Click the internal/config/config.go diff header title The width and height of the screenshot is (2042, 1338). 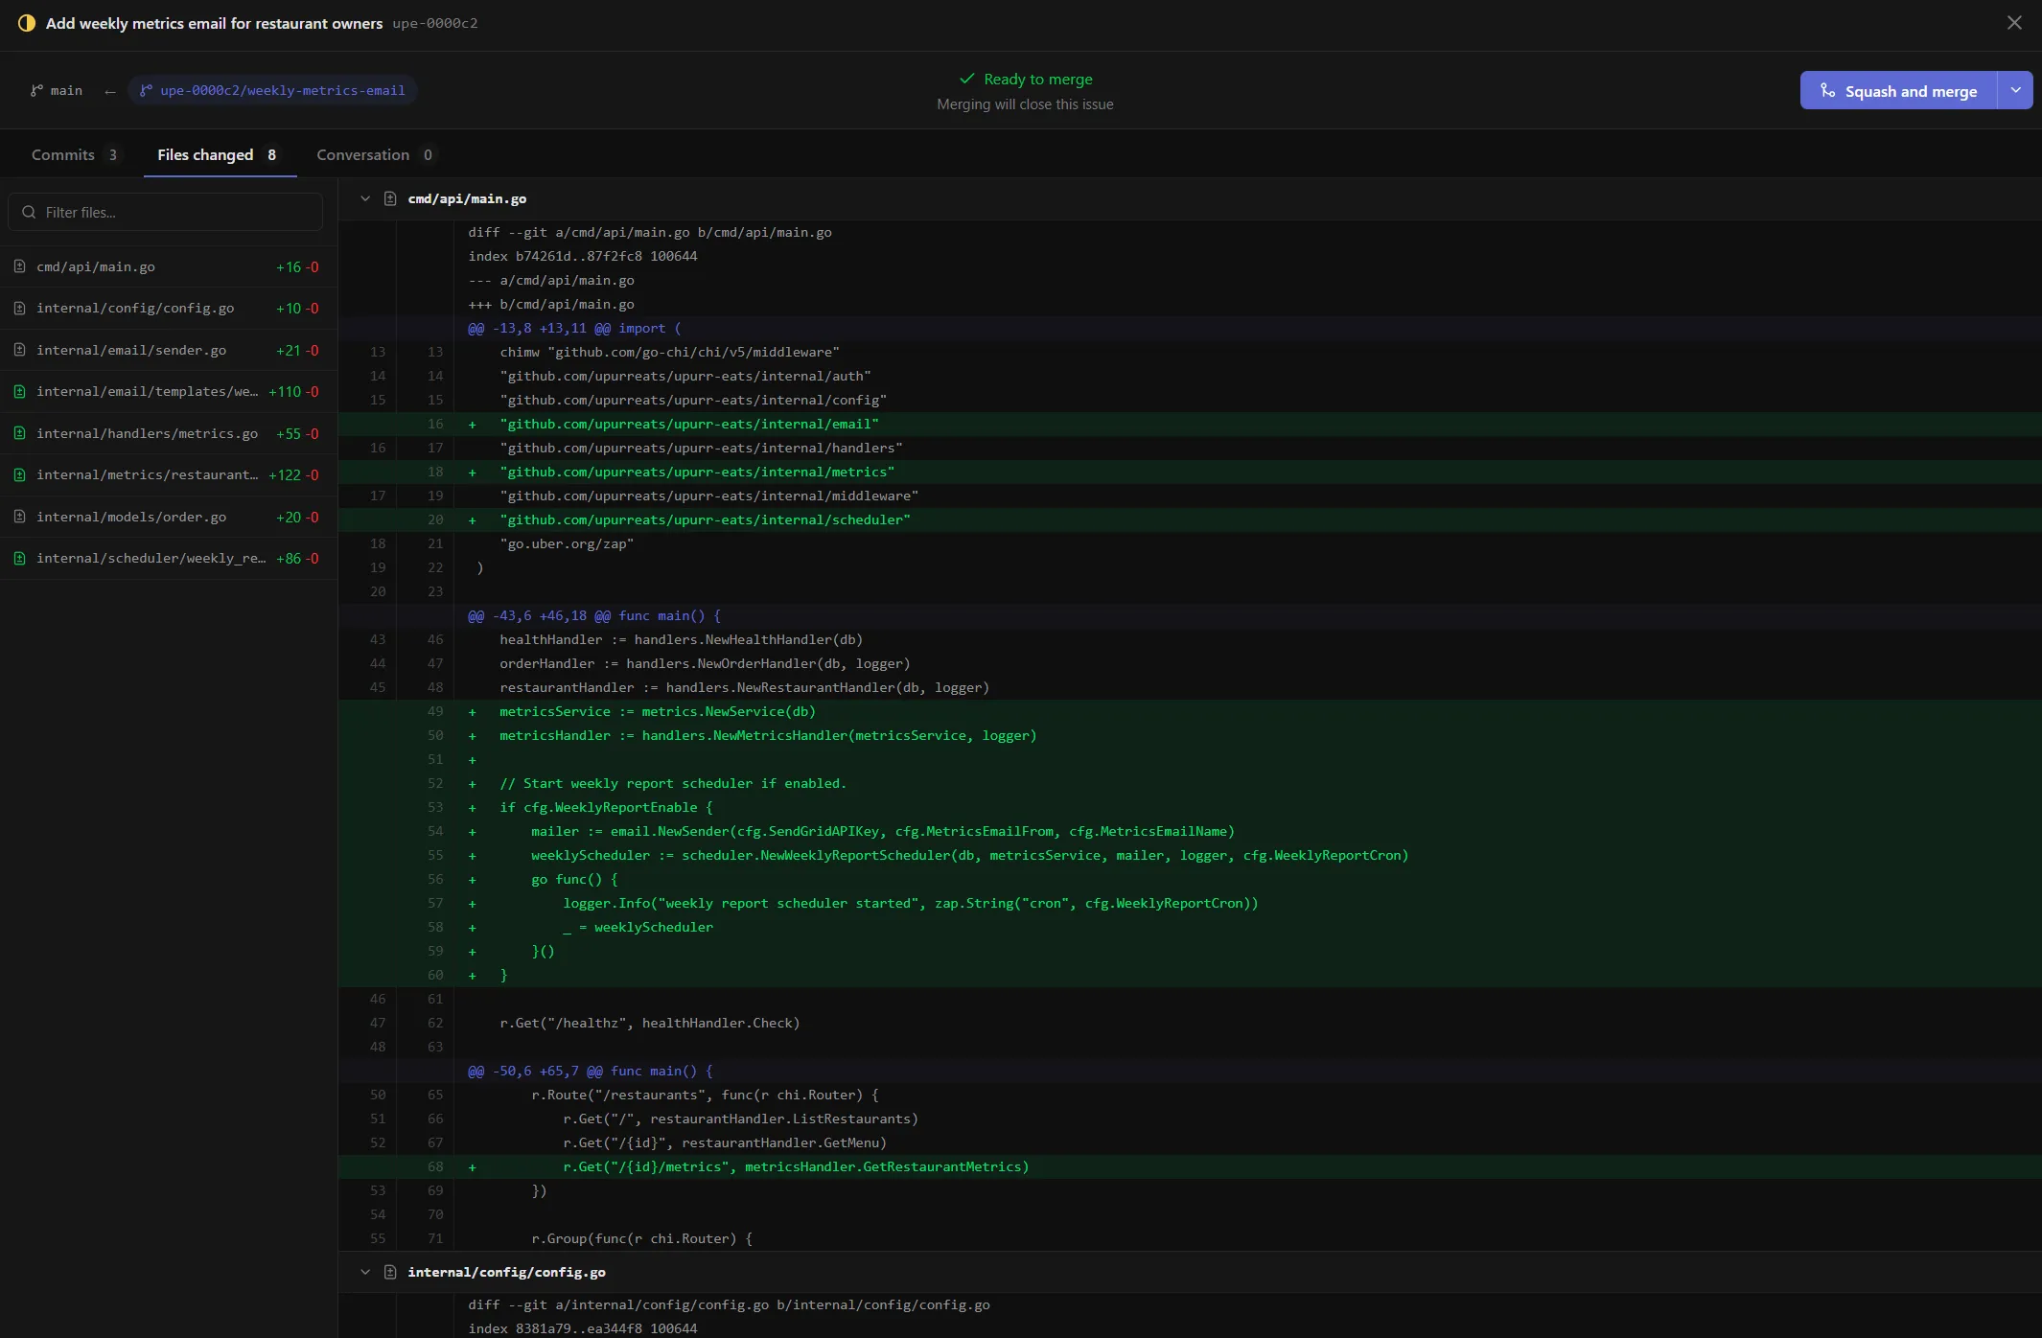click(506, 1272)
